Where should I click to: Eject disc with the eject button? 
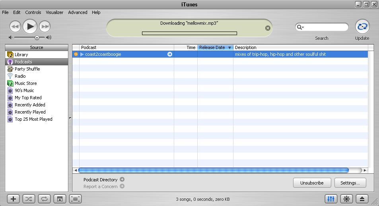pyautogui.click(x=362, y=199)
